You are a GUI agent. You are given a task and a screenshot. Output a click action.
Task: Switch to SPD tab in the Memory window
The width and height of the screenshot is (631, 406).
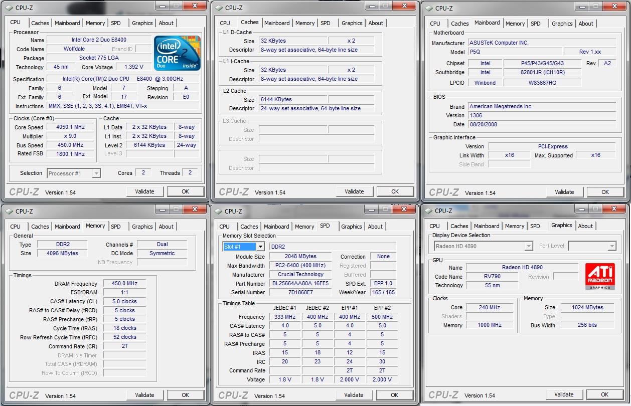[x=116, y=227]
